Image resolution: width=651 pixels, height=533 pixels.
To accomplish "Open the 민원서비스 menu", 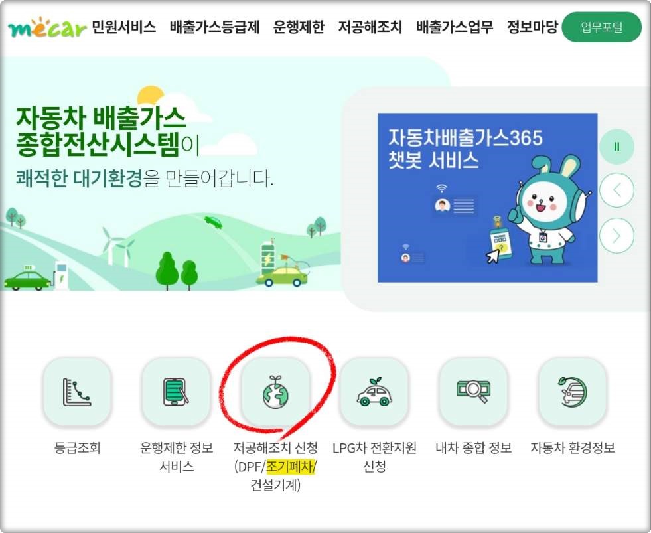I will [123, 27].
